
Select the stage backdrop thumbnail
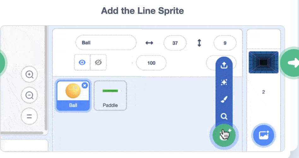pyautogui.click(x=263, y=62)
